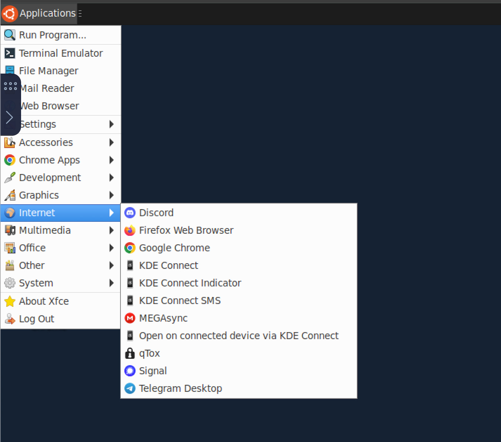This screenshot has height=442, width=501.
Task: Click the red MEGAsync icon
Action: [x=130, y=318]
